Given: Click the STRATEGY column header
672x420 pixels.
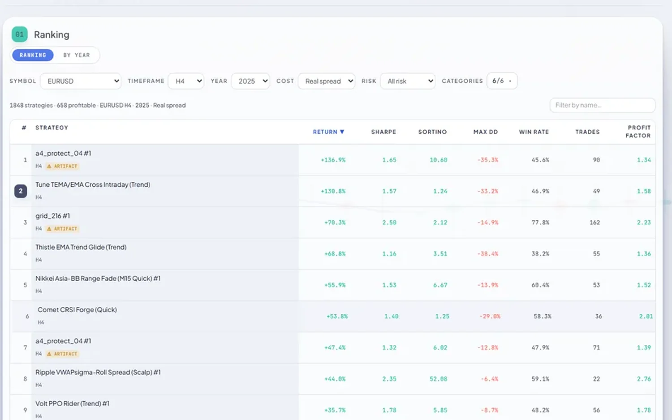Looking at the screenshot, I should (52, 128).
